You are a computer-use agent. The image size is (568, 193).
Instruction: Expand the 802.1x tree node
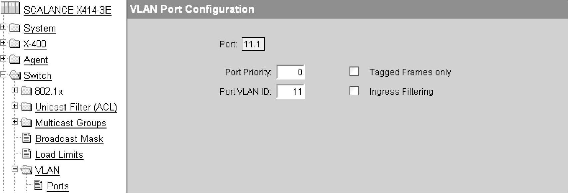pyautogui.click(x=15, y=90)
